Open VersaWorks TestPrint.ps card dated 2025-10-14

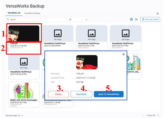pos(58,38)
